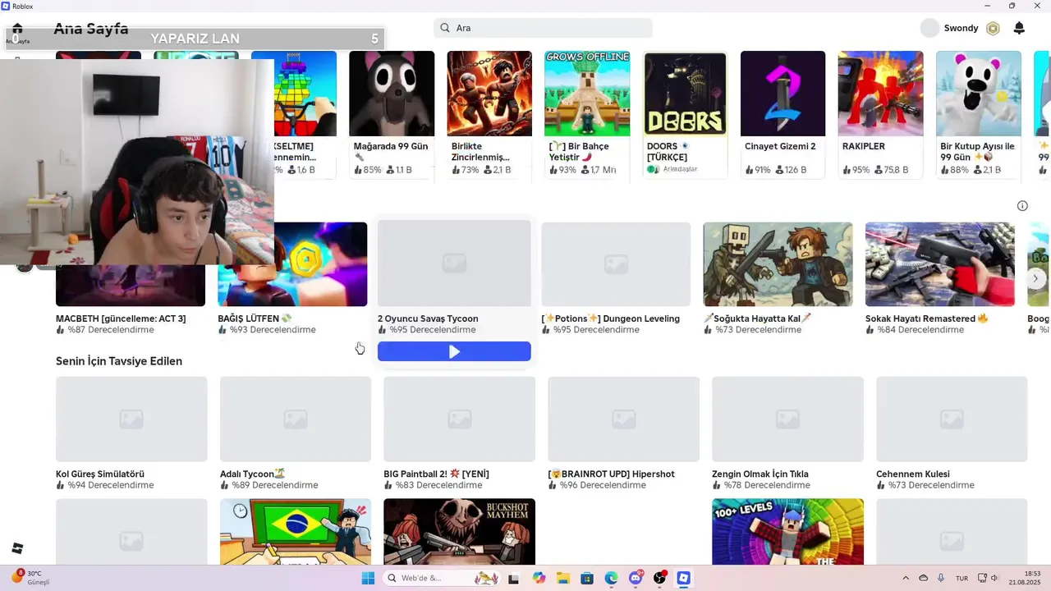Open the Roblox Studio icon in the sidebar
This screenshot has height=591, width=1051.
[17, 548]
